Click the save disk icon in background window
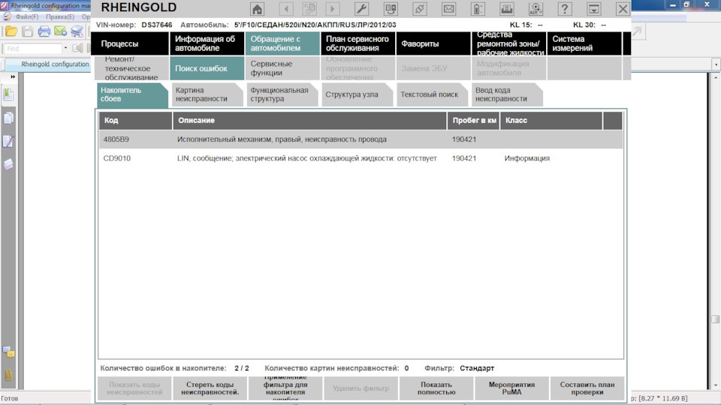The height and width of the screenshot is (405, 721). (x=28, y=31)
